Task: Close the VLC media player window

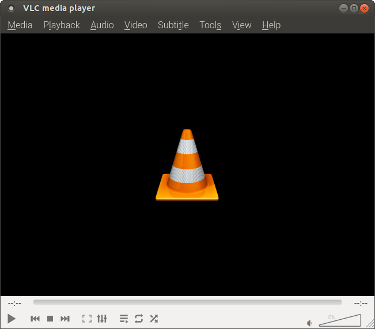Action: click(364, 9)
